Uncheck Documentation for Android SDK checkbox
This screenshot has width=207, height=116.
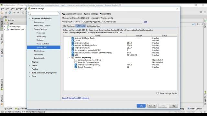[x=72, y=50]
